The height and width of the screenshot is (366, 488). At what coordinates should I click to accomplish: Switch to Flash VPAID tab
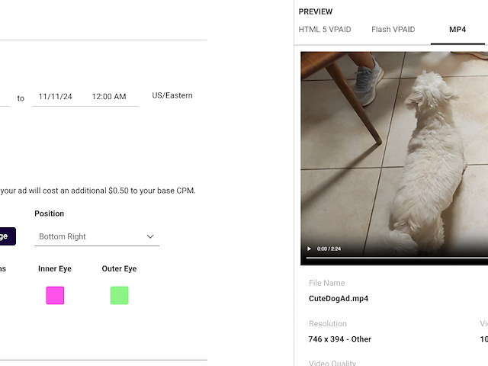pos(393,30)
